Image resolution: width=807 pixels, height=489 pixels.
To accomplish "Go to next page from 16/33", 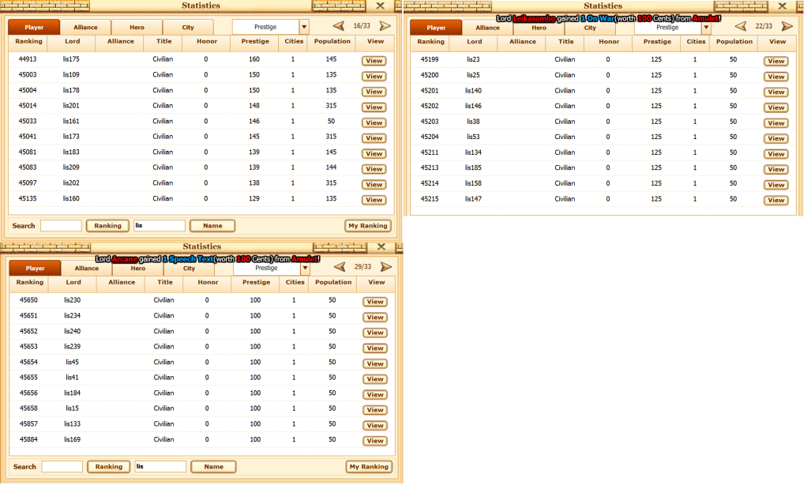I will coord(386,26).
